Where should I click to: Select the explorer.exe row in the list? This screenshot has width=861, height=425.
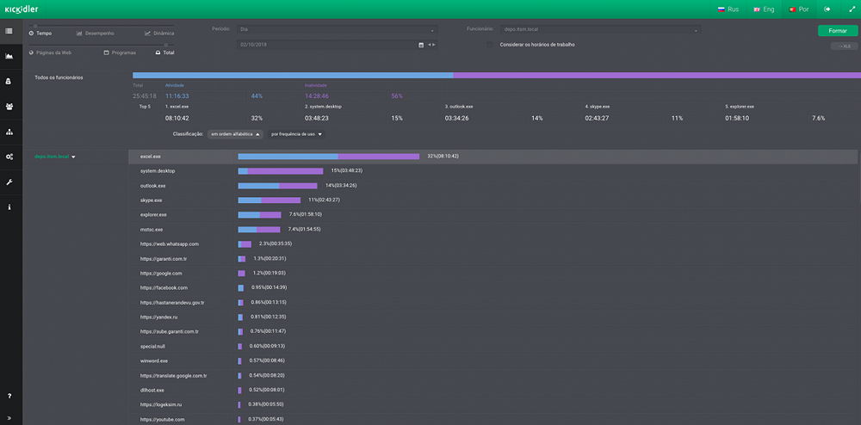tap(492, 214)
